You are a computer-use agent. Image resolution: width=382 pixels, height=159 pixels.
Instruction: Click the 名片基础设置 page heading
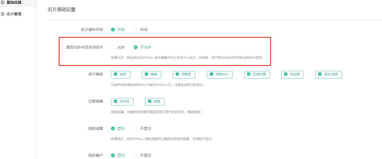point(61,10)
